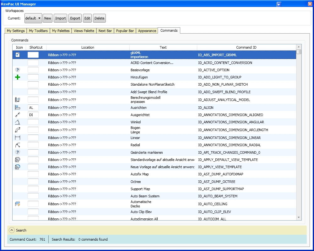Sort by the Command ID column header

(246, 47)
